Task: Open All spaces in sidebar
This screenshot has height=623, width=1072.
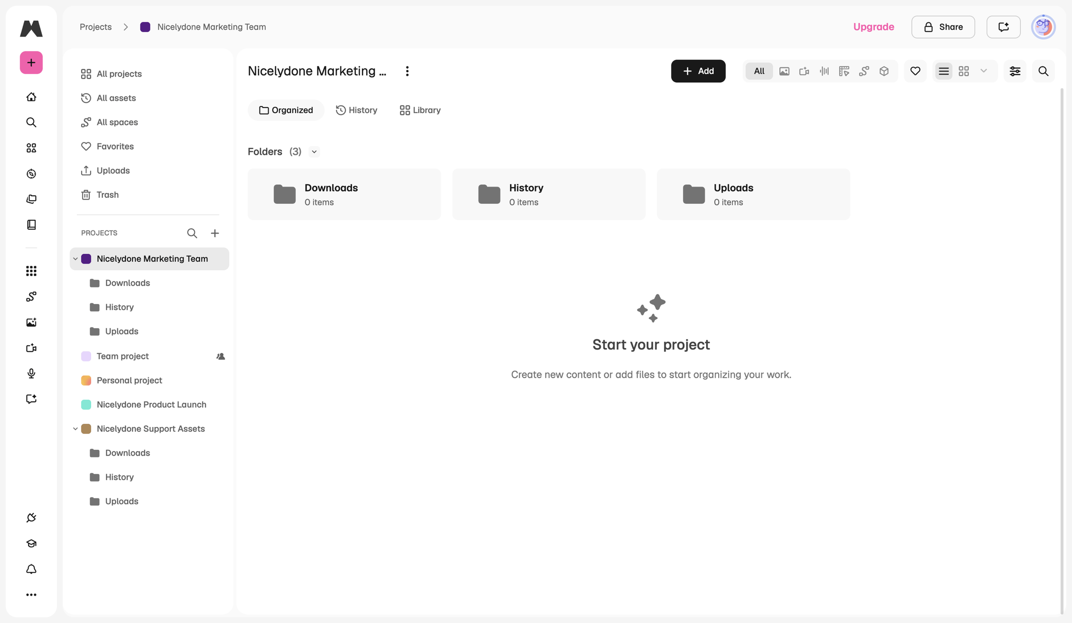Action: point(109,122)
